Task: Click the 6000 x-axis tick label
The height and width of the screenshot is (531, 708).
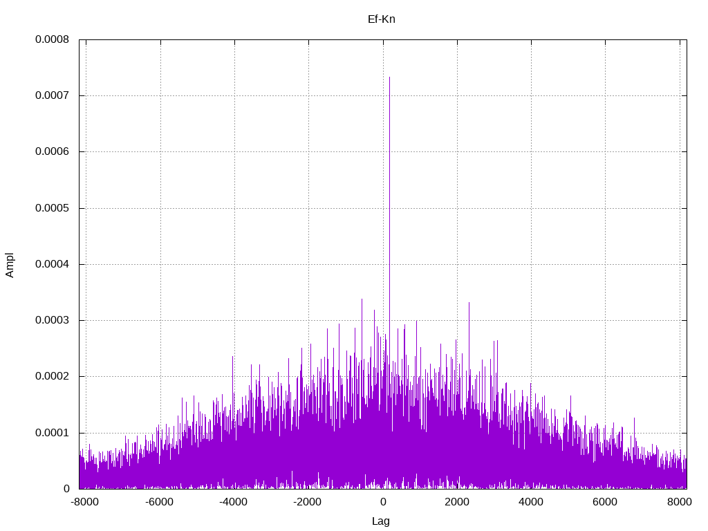Action: coord(605,502)
